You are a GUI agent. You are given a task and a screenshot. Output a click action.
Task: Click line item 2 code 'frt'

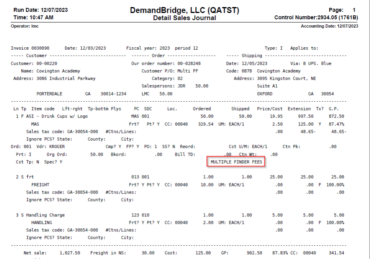tap(30, 177)
